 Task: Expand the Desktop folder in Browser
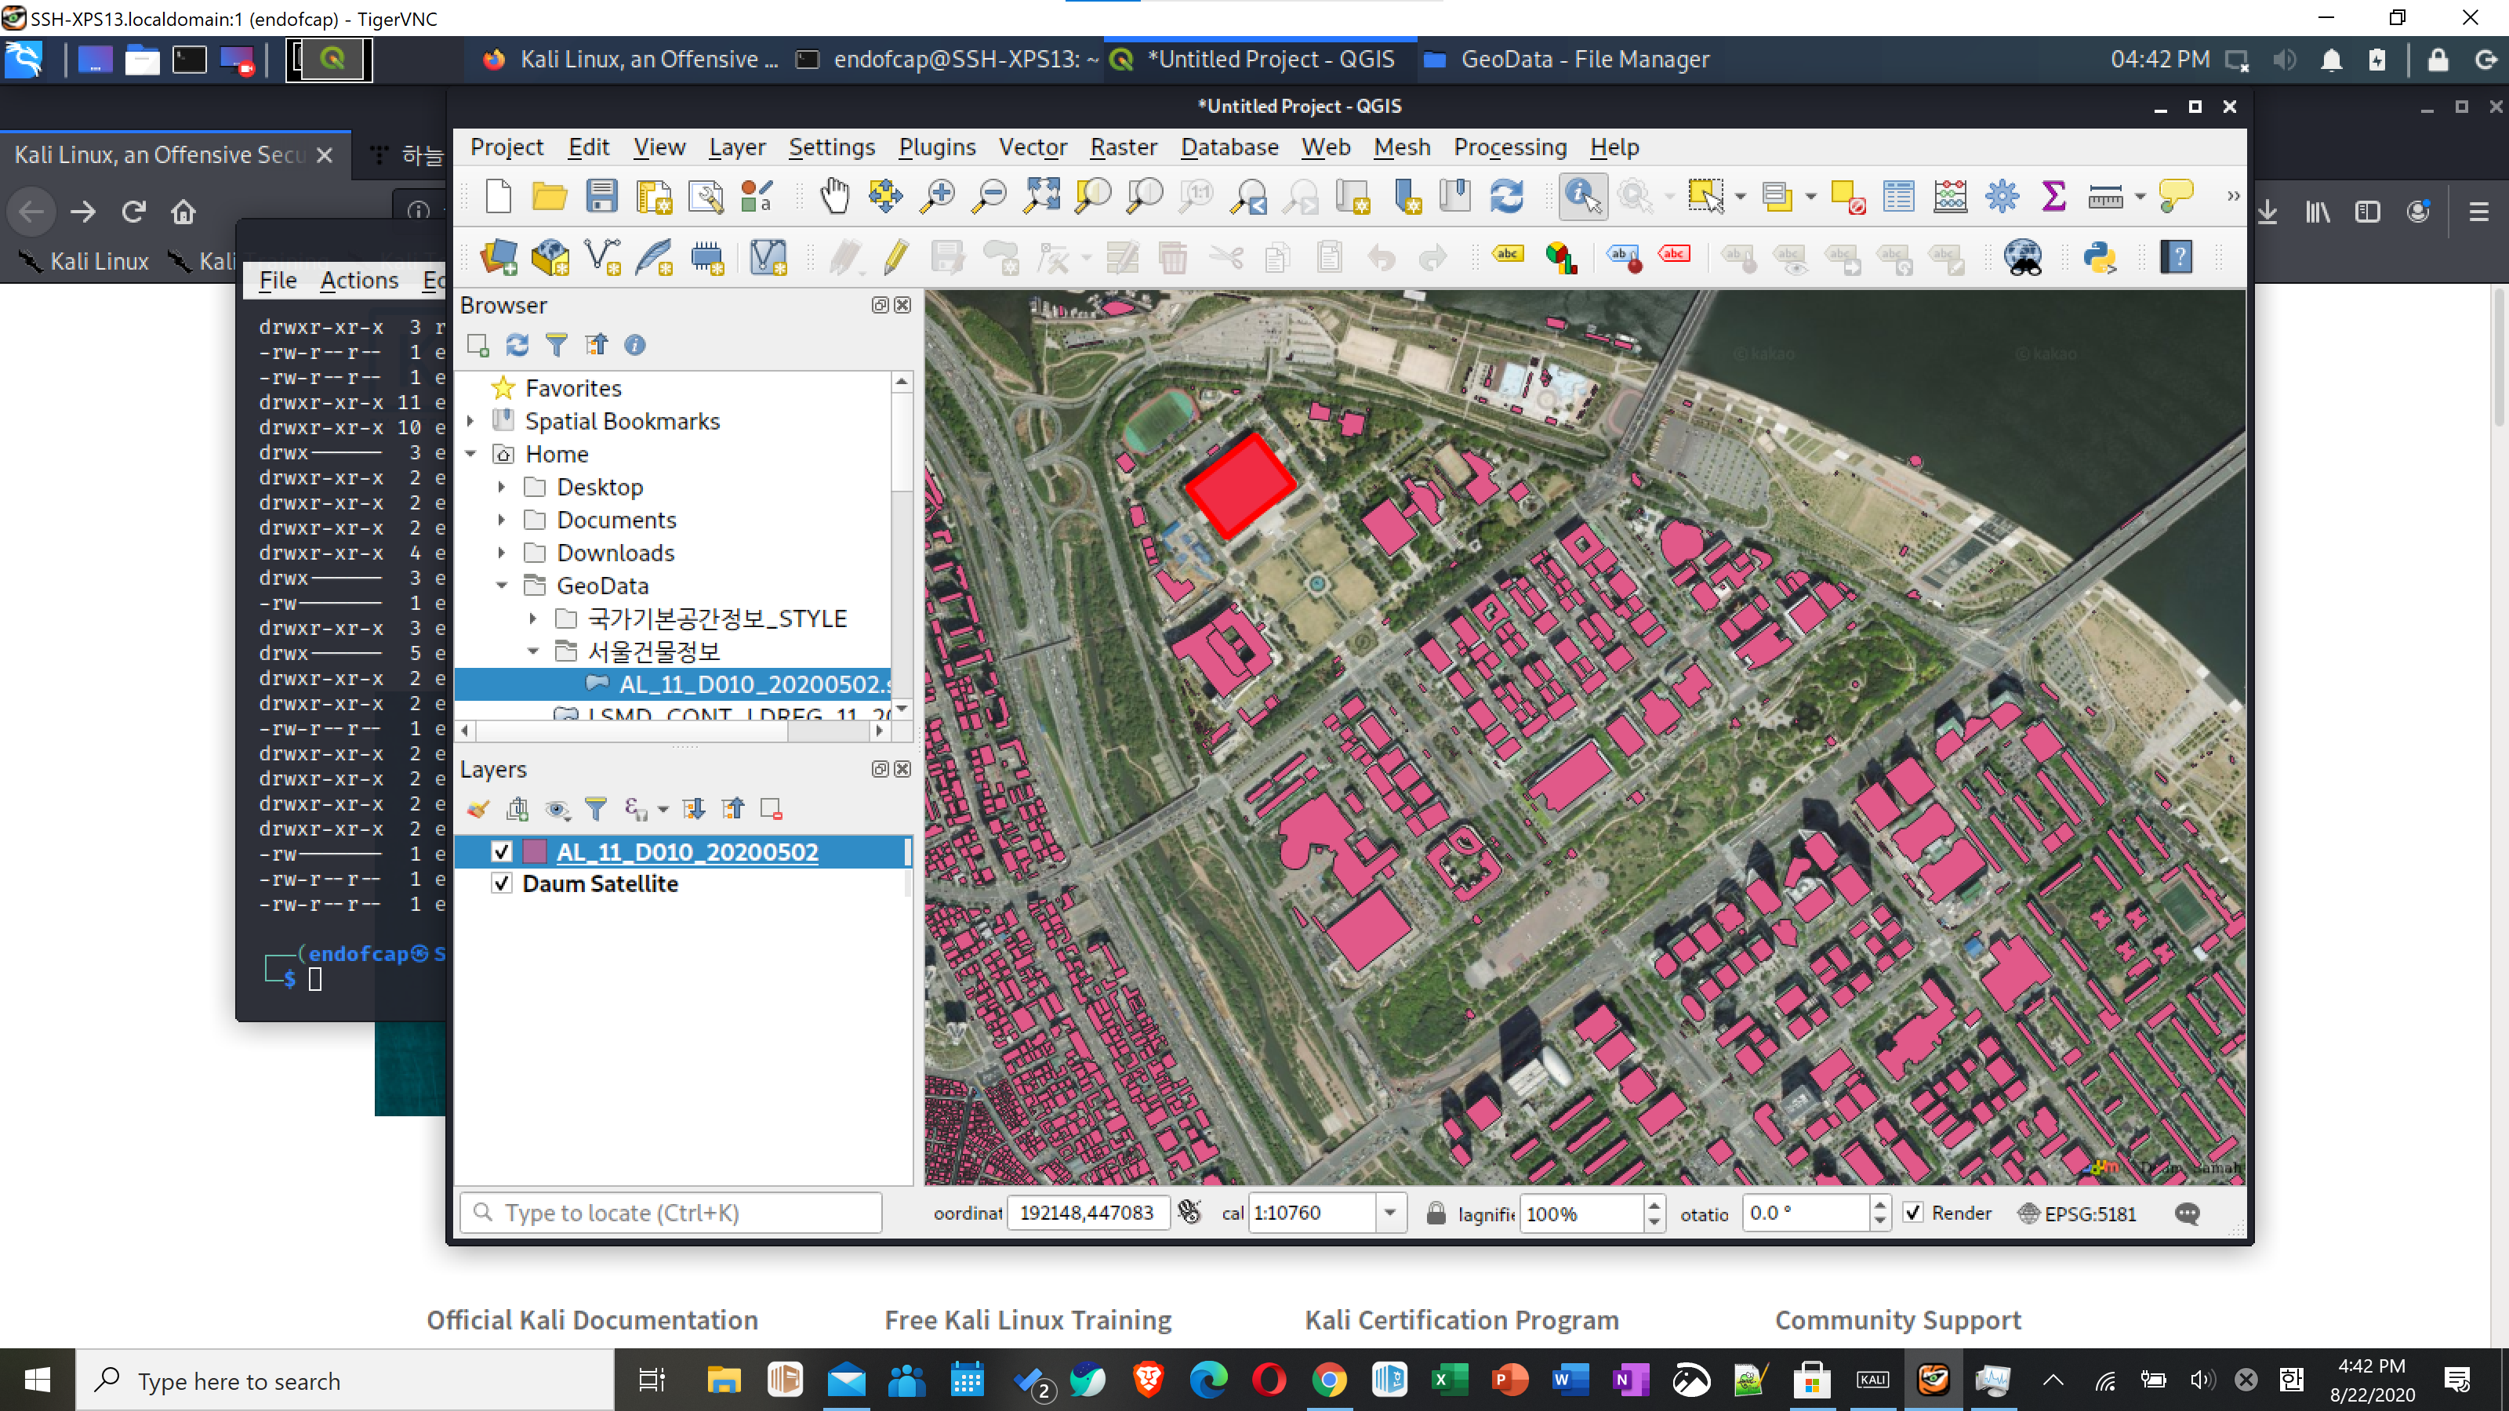502,487
